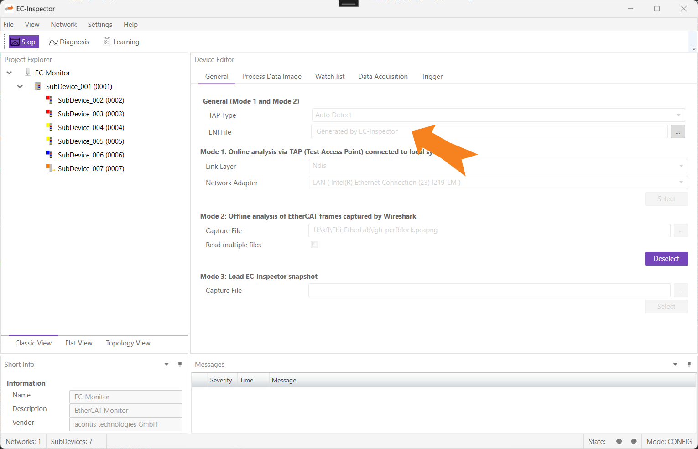Select the yellow module icon beside SubDevice_004
This screenshot has height=449, width=698.
(x=49, y=127)
